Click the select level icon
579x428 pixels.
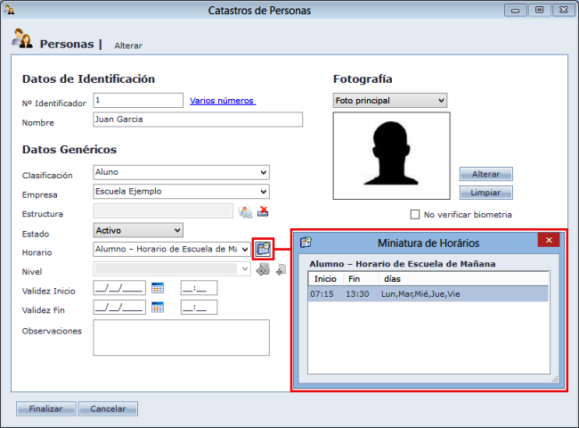click(263, 269)
